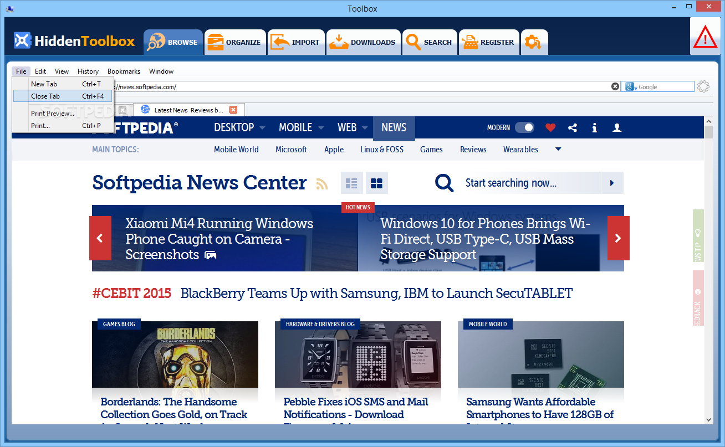The image size is (725, 447).
Task: Toggle the MODERN switch
Action: coord(524,127)
